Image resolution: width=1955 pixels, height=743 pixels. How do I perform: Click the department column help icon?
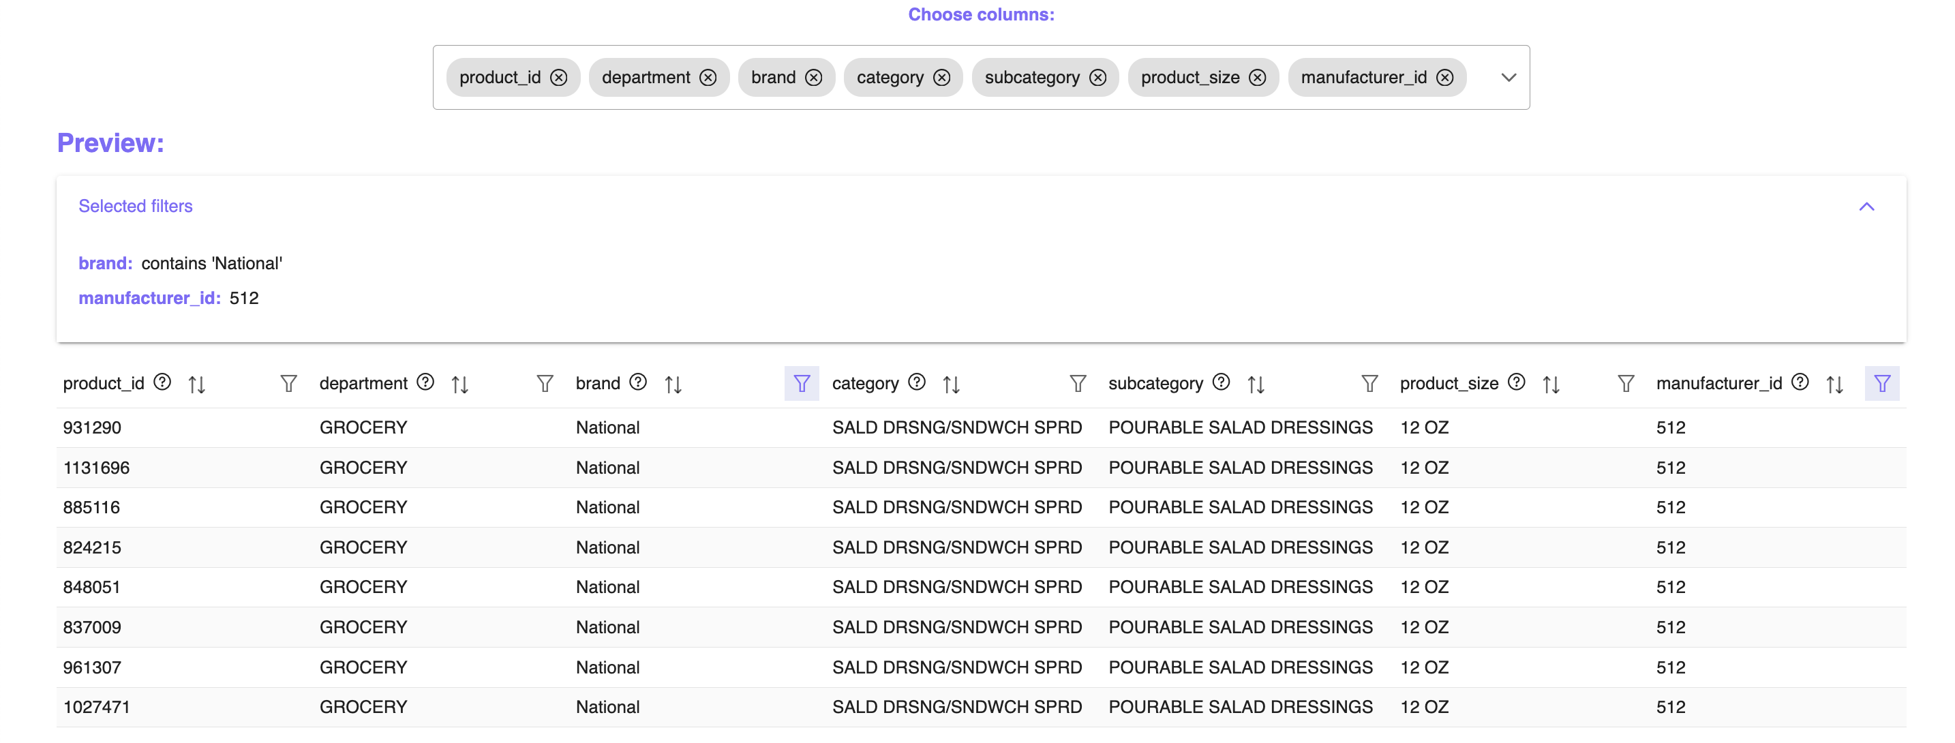pos(426,382)
